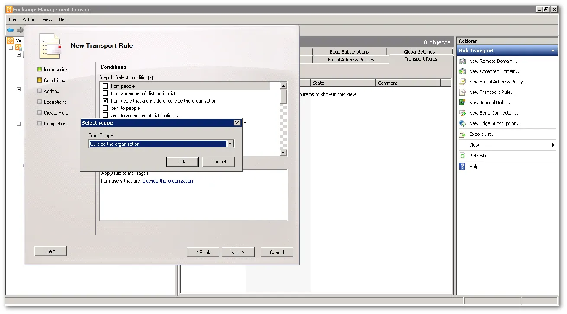The height and width of the screenshot is (314, 567).
Task: Click the New Journal Rule icon
Action: [x=462, y=103]
